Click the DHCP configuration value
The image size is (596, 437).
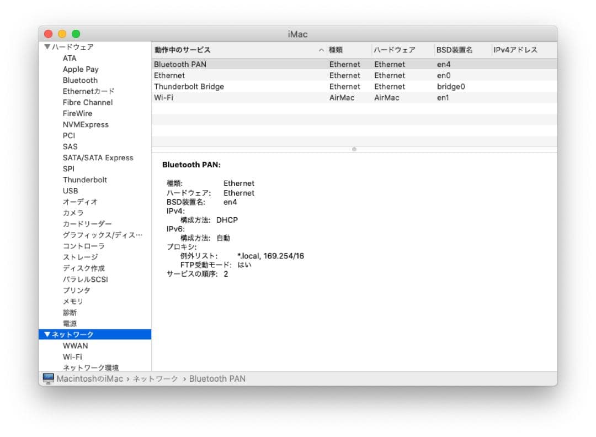pyautogui.click(x=227, y=220)
